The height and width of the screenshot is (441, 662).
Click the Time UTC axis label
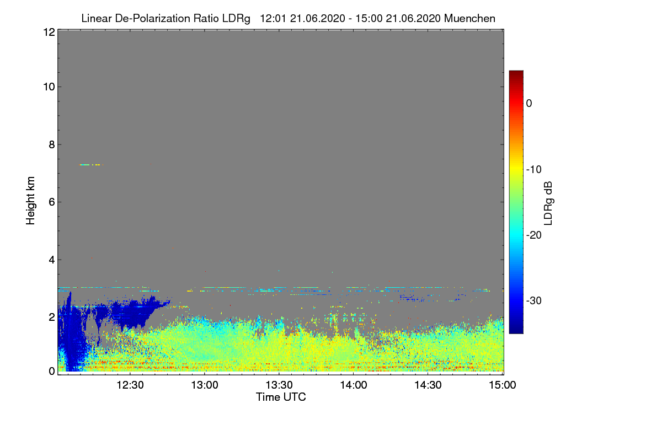(x=281, y=397)
